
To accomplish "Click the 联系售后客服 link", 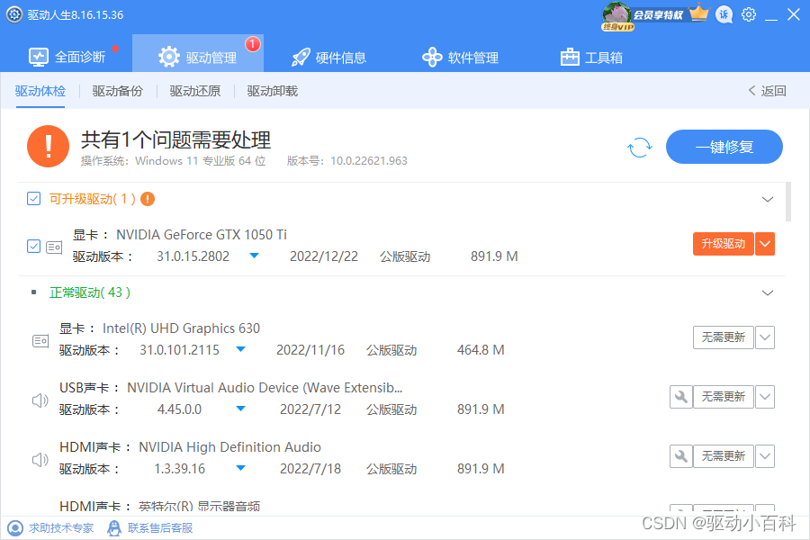I will point(160,528).
